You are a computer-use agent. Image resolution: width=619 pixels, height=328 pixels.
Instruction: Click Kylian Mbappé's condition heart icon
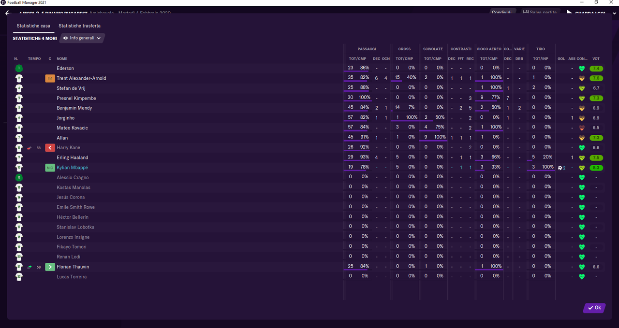[582, 168]
